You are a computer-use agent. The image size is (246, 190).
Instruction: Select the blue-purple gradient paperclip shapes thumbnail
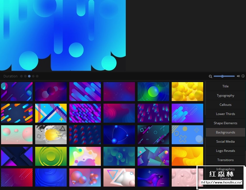(187, 113)
